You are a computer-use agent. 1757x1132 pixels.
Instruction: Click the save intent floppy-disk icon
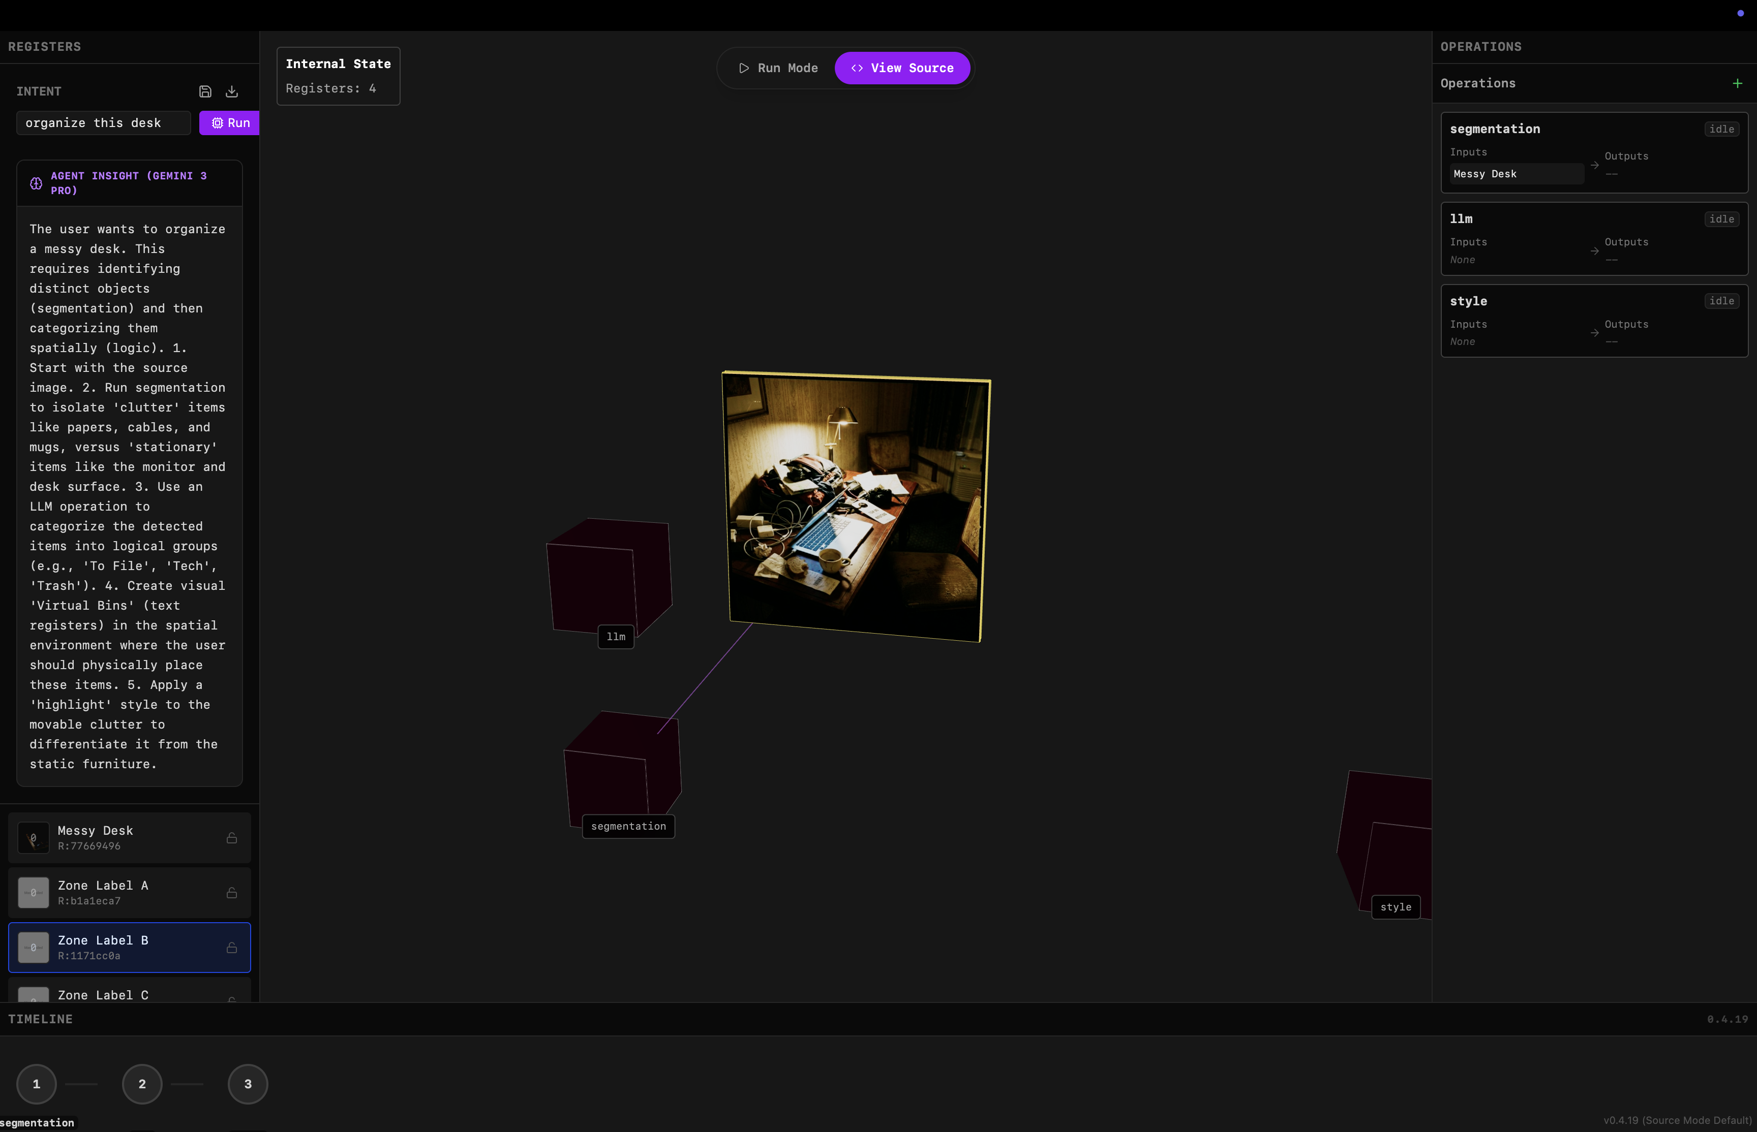coord(205,91)
